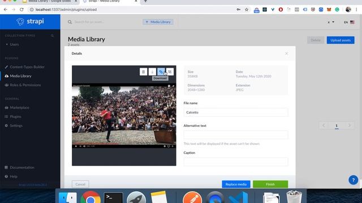
Task: Open the Trash in the dock
Action: pos(294,197)
